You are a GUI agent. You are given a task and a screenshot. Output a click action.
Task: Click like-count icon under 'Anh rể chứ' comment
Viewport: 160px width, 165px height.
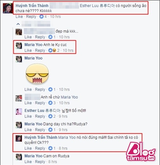50,103
